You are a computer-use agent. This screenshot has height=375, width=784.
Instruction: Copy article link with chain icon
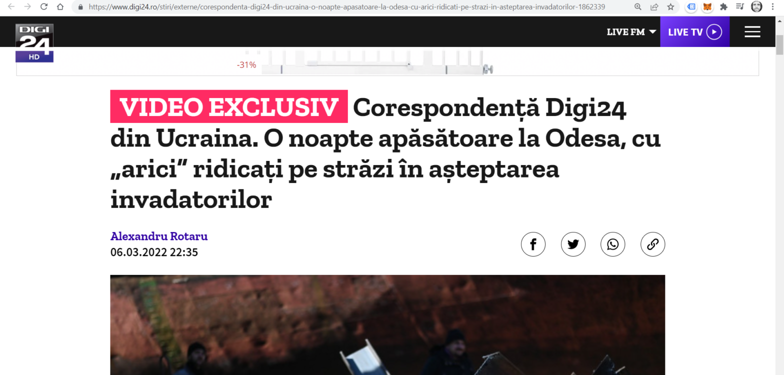(653, 244)
